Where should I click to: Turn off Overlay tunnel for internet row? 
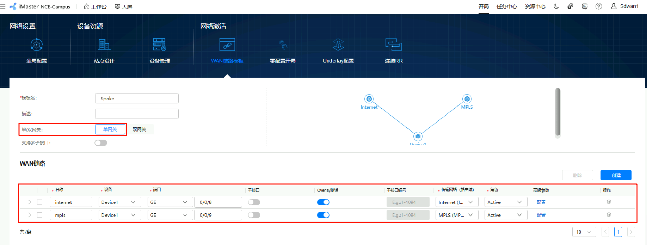coord(323,202)
